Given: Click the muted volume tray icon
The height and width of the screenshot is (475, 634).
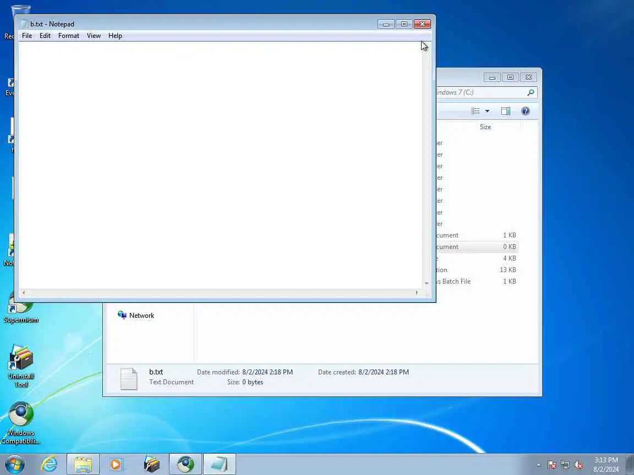Looking at the screenshot, I should click(578, 465).
